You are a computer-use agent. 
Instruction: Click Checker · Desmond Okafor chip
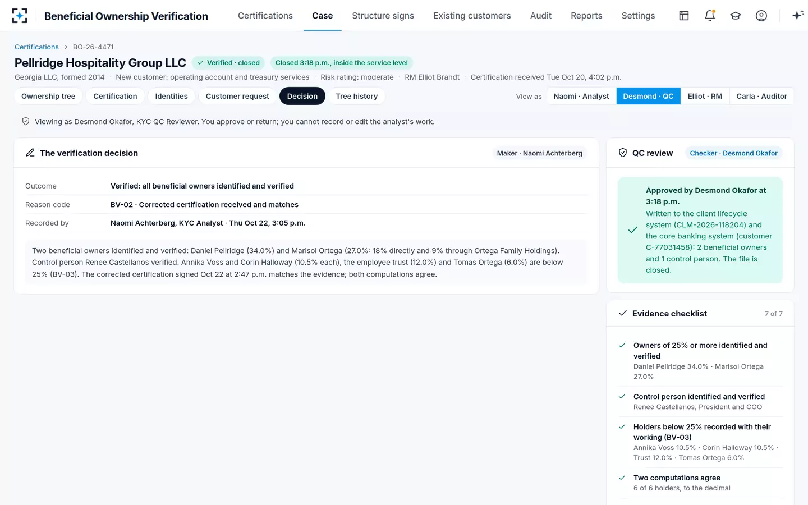(734, 153)
